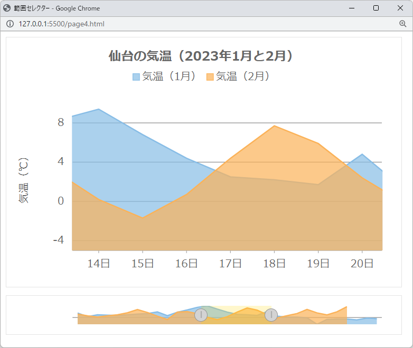The height and width of the screenshot is (348, 413).
Task: Click the blue peak point at 14日
Action: tap(99, 109)
